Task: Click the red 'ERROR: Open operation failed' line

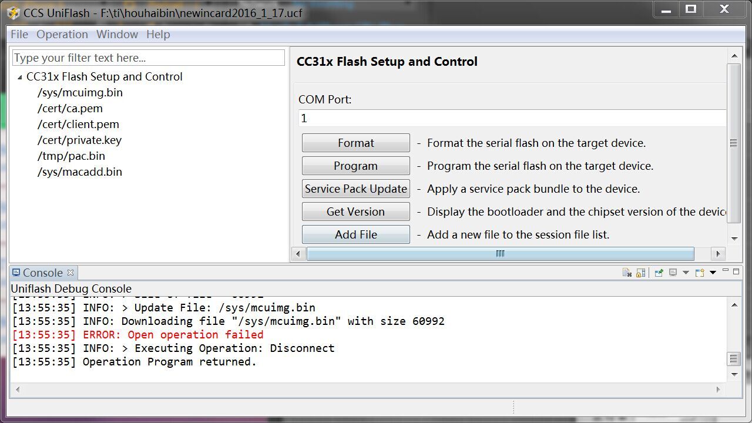Action: click(138, 335)
